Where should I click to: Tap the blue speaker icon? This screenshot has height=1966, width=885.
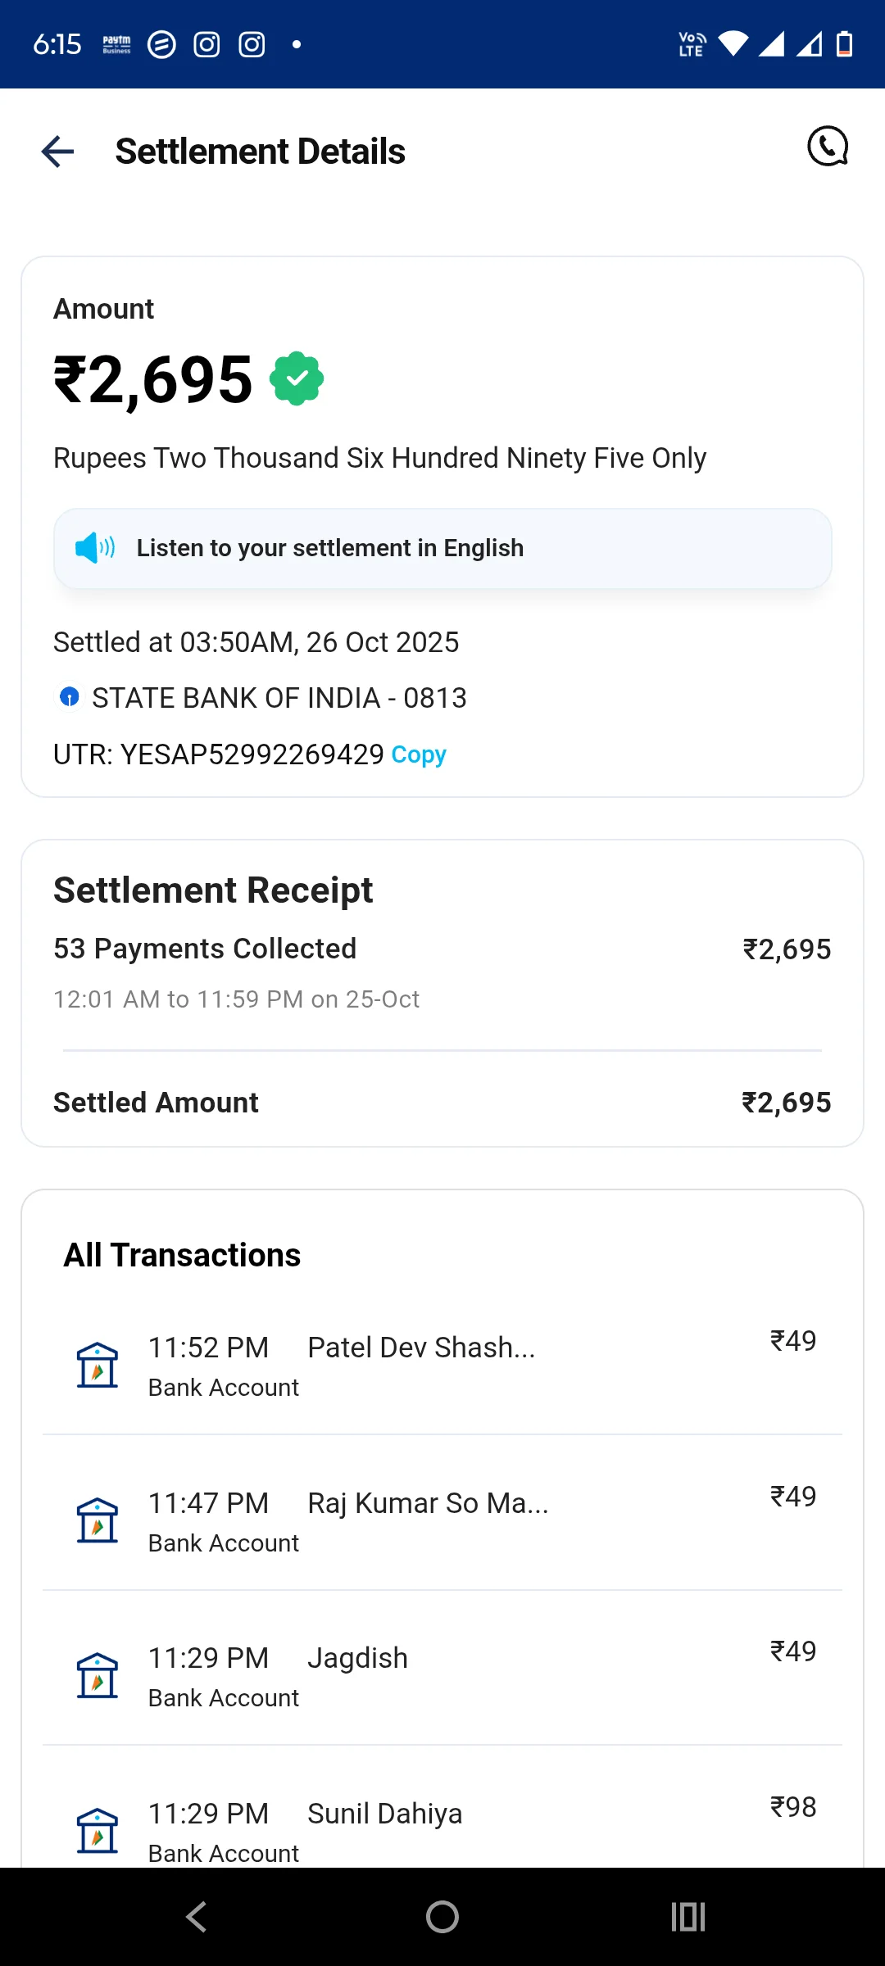(94, 547)
